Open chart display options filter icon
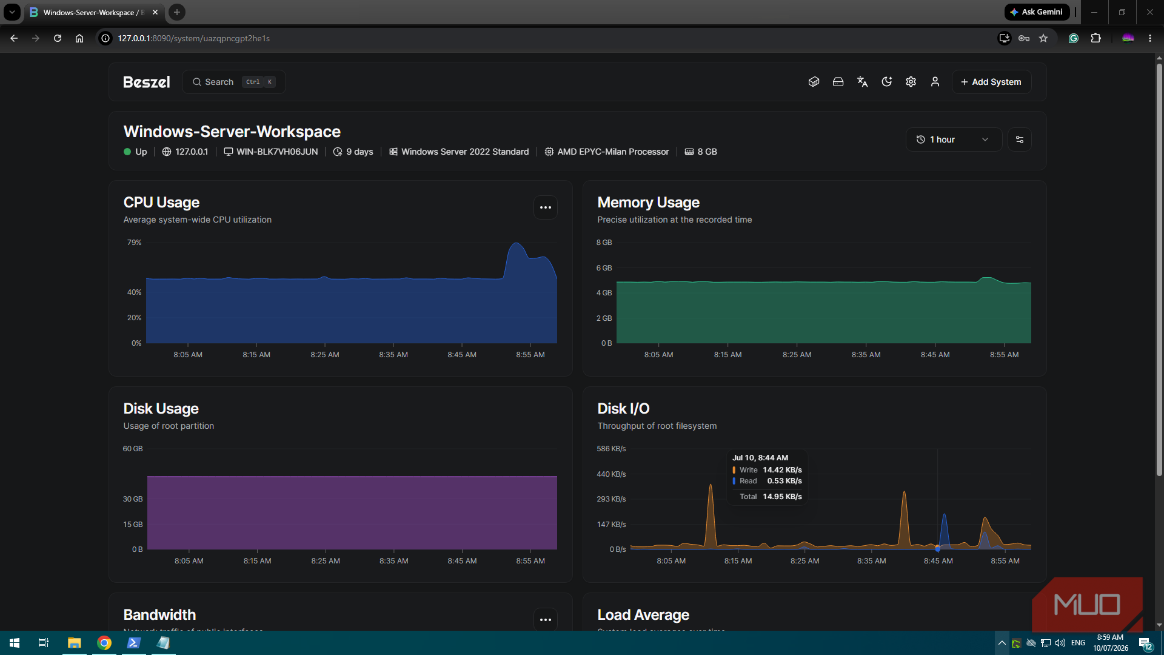Viewport: 1164px width, 655px height. (x=1020, y=139)
